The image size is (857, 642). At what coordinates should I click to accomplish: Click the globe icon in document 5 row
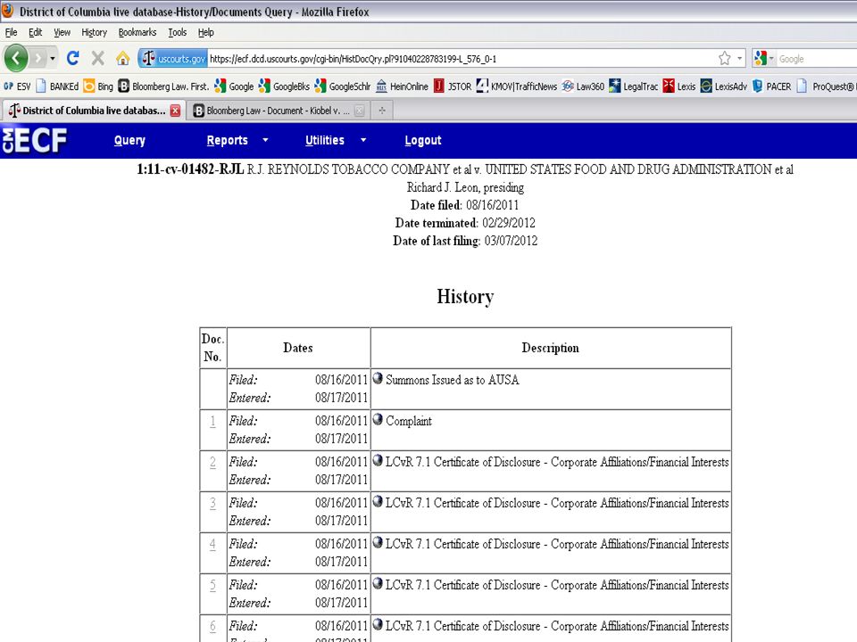(378, 582)
